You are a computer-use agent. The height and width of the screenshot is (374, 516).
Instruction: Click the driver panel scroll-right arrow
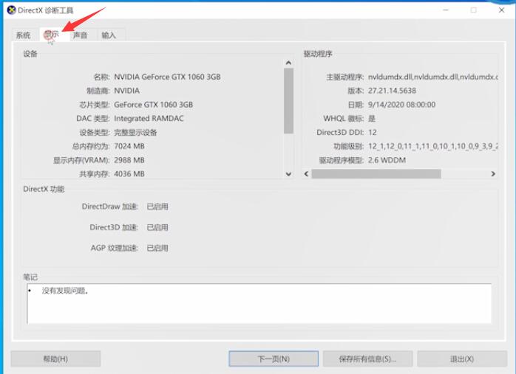click(493, 173)
